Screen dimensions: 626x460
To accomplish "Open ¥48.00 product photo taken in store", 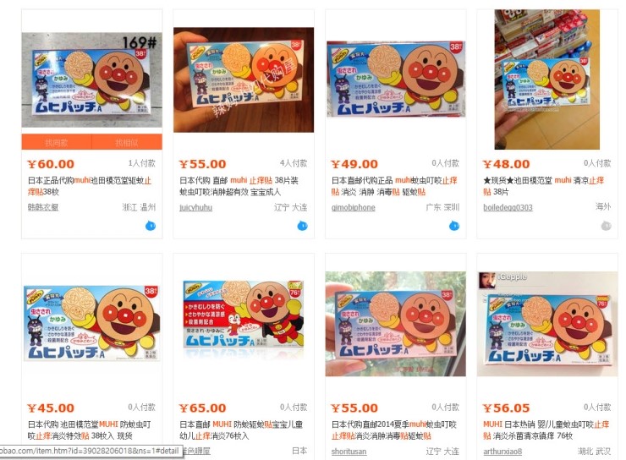I will tap(547, 79).
